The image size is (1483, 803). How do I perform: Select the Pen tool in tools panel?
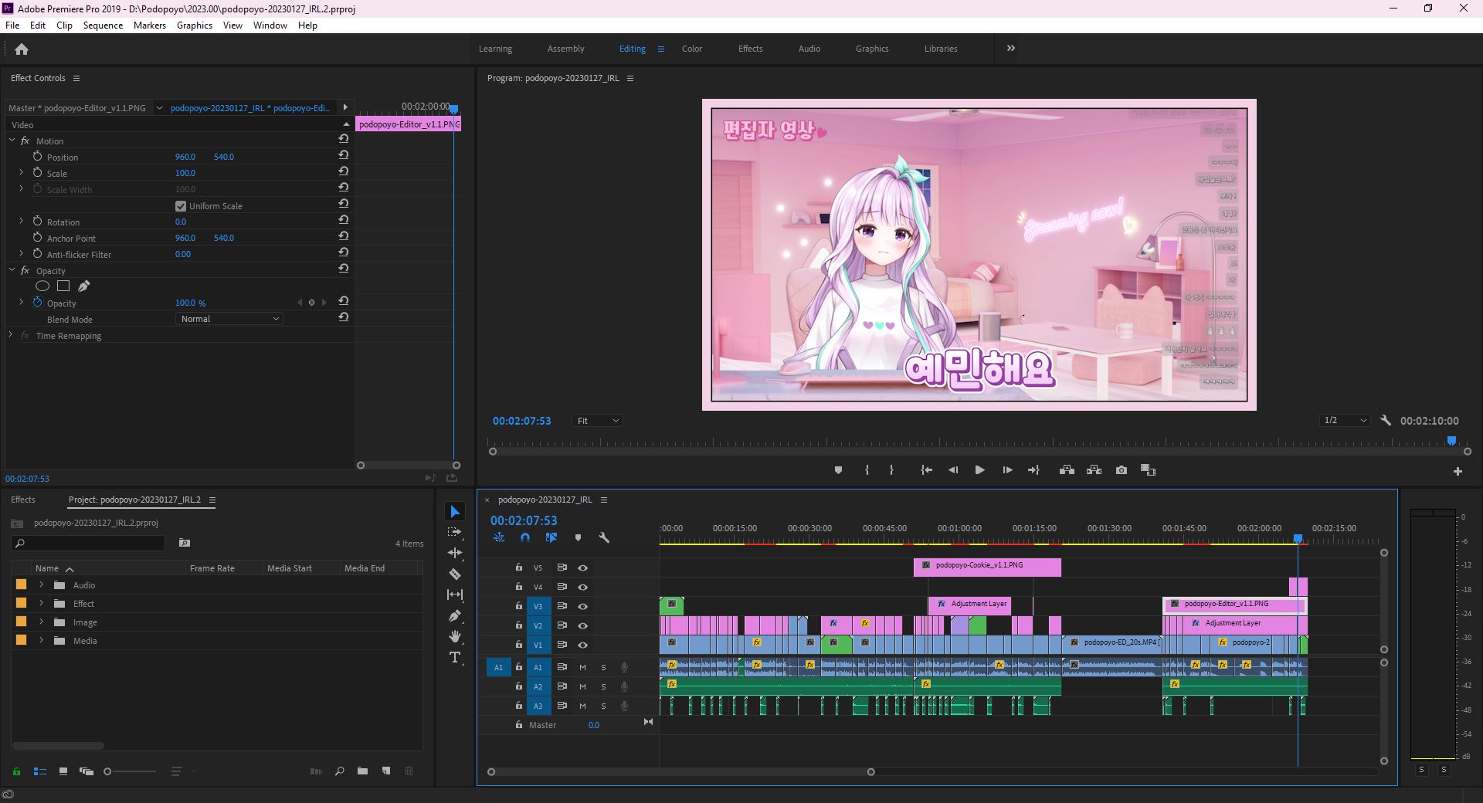point(455,615)
